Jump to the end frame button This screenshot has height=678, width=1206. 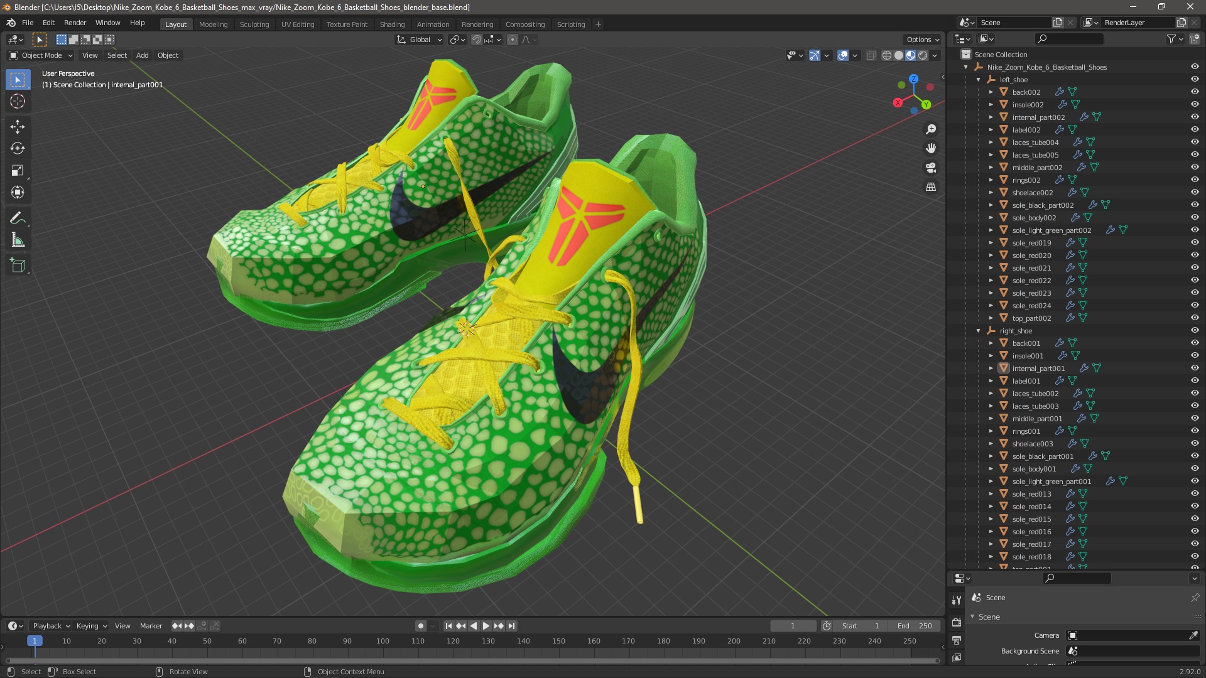(512, 626)
